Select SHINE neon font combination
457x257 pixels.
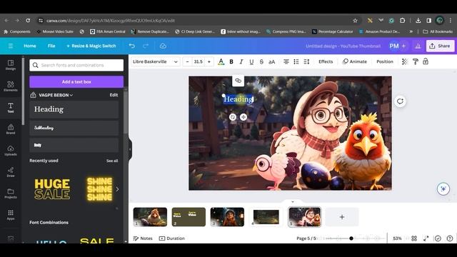click(x=99, y=188)
